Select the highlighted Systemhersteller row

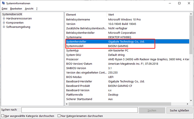[127, 42]
